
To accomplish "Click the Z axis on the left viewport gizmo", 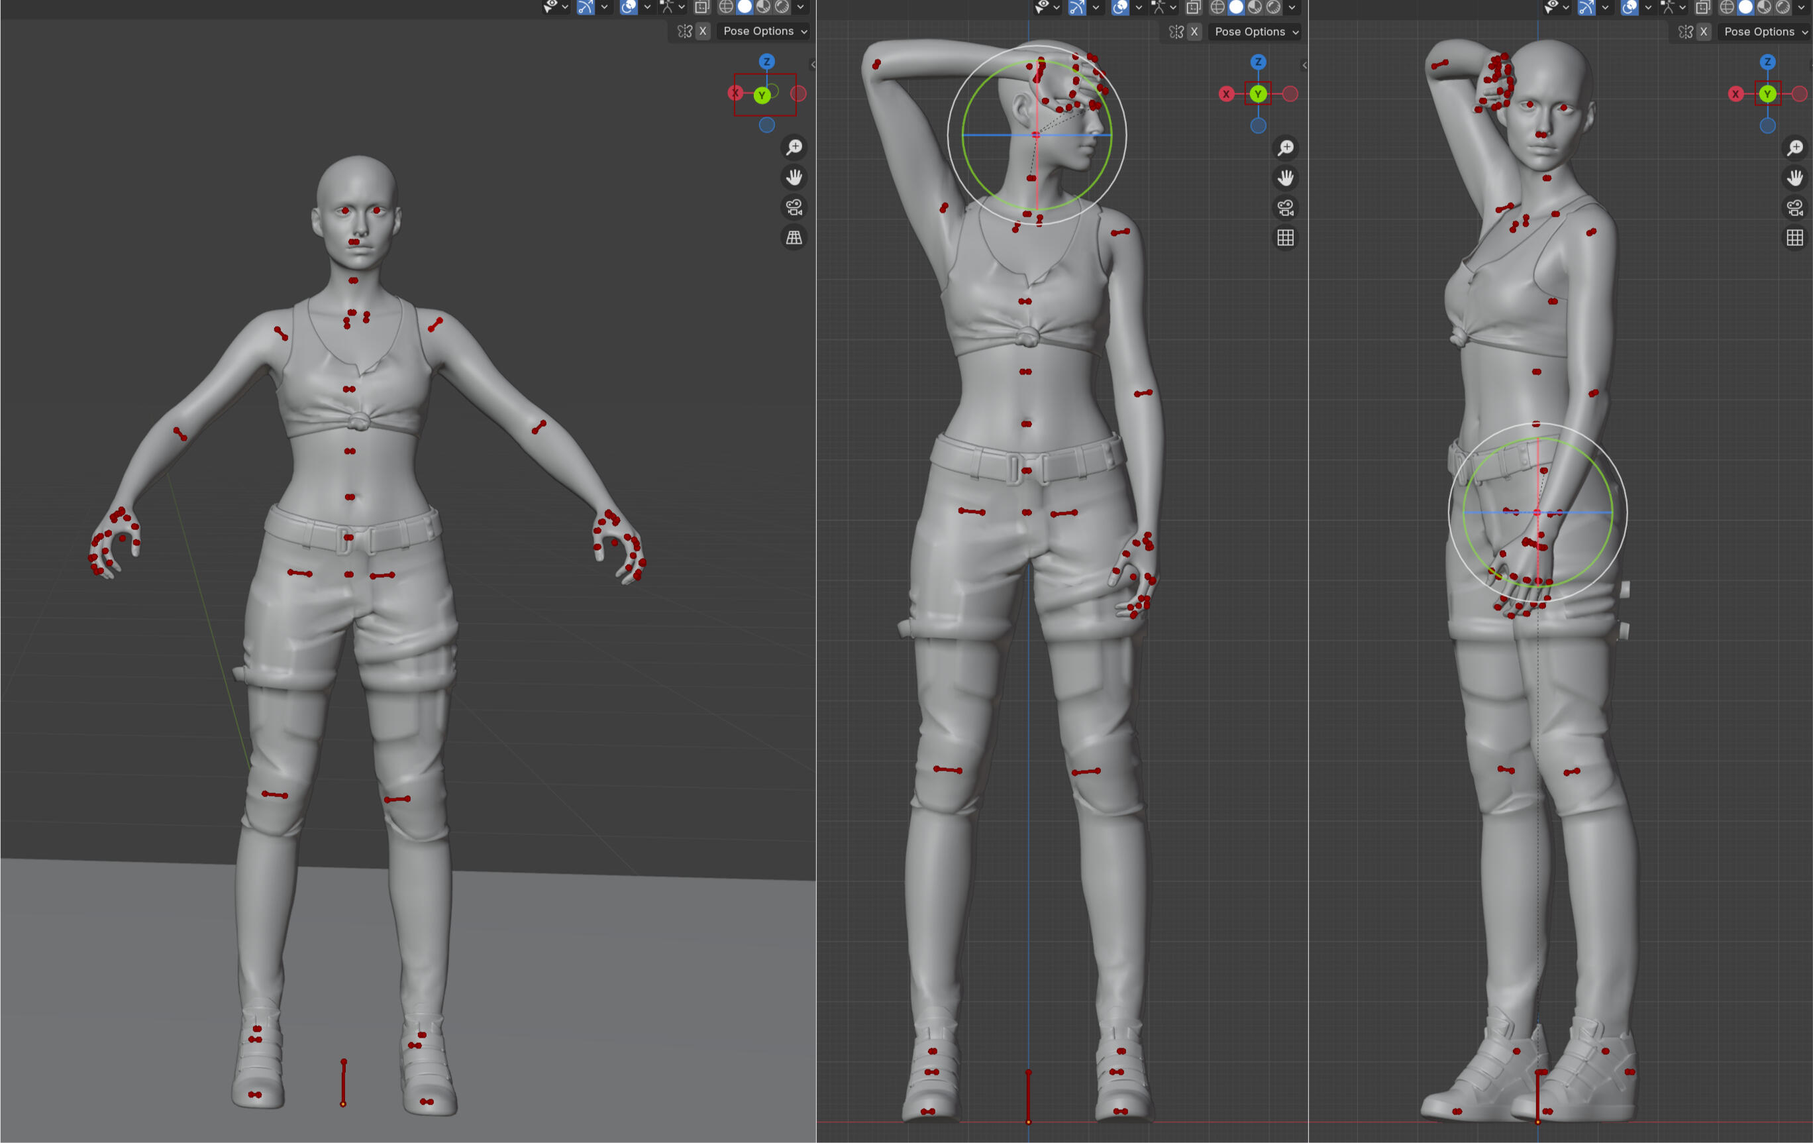I will [766, 62].
